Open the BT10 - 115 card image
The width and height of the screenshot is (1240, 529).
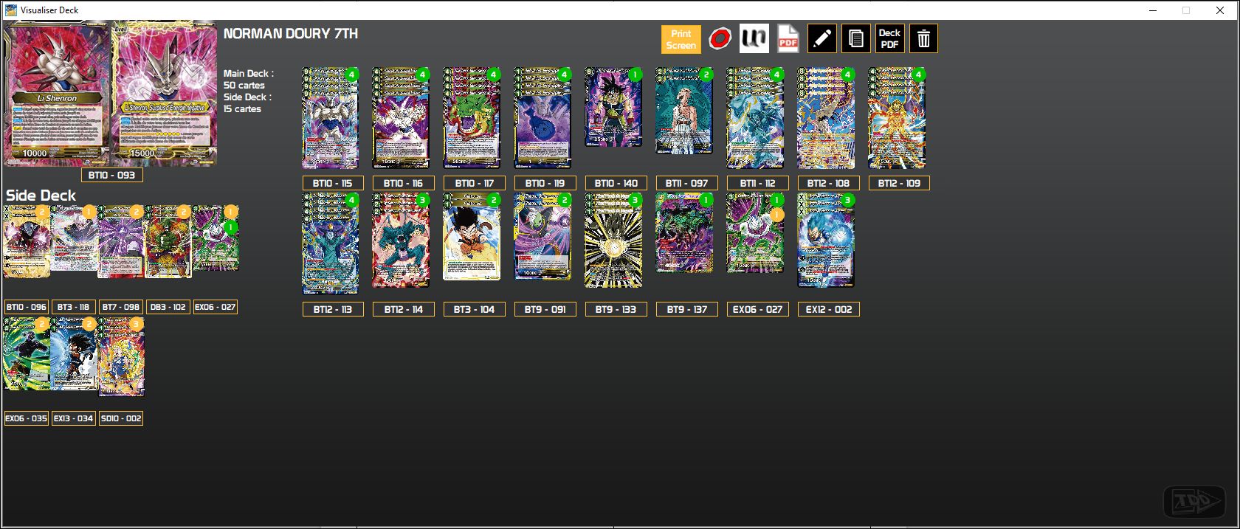tap(330, 118)
